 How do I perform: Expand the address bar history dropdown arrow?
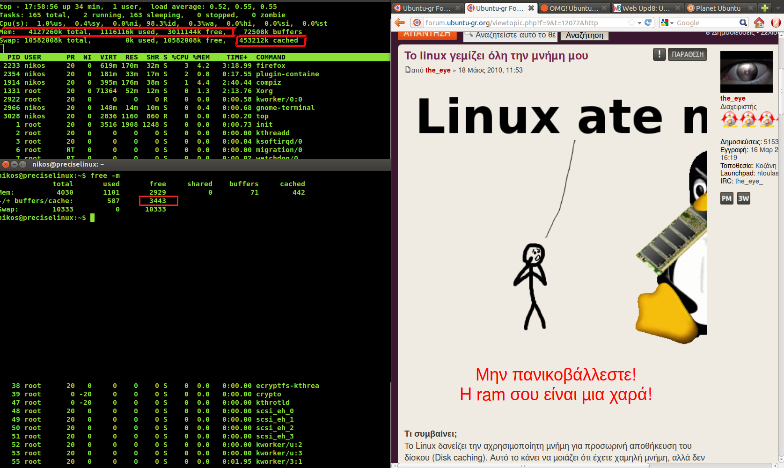[x=639, y=23]
